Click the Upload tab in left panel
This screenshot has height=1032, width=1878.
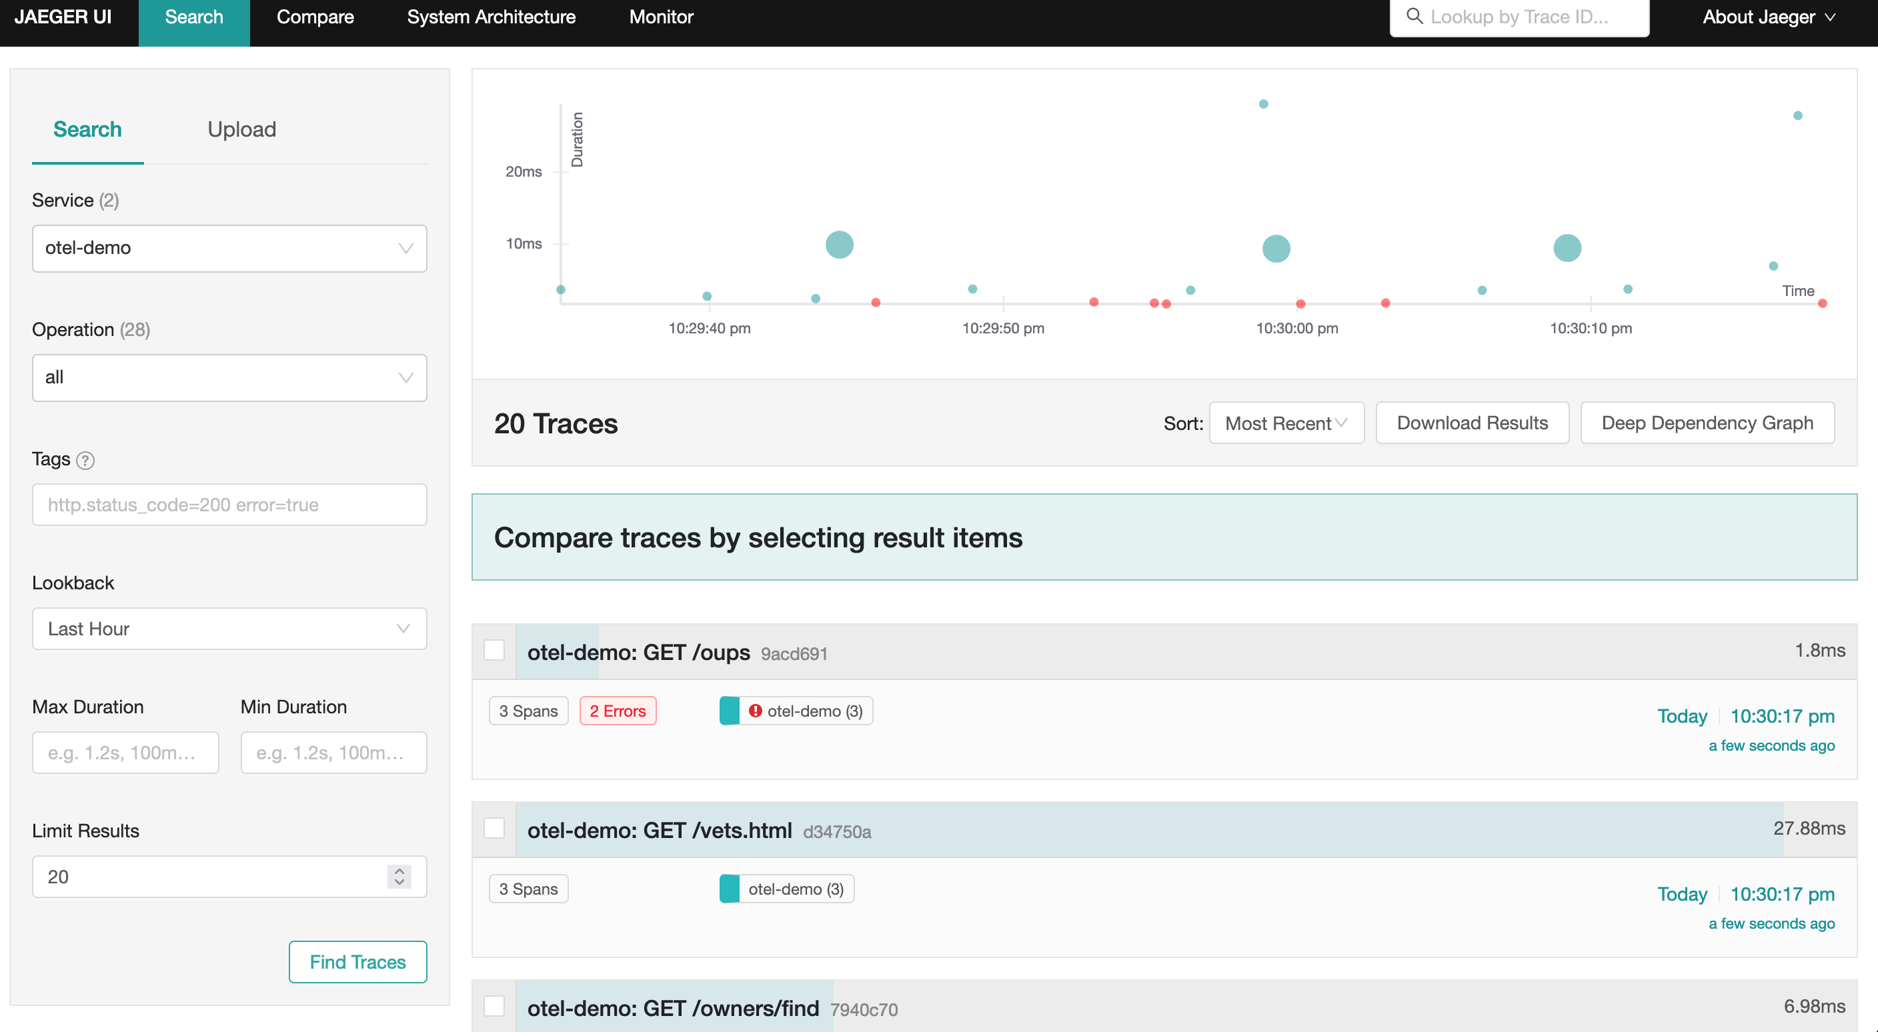(x=241, y=127)
